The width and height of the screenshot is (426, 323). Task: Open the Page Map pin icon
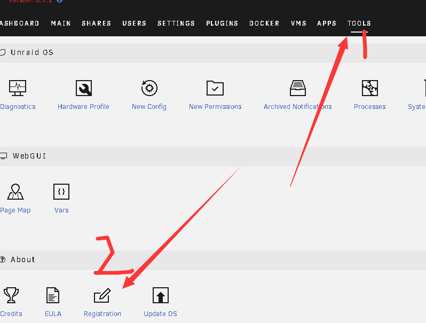15,192
